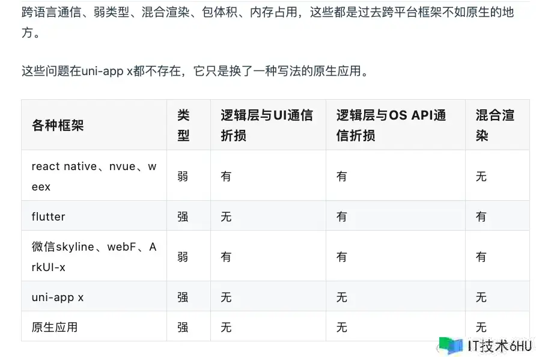536x357 pixels.
Task: Select the 微信skyline、webF、ArkUI-x cell
Action: (94, 256)
